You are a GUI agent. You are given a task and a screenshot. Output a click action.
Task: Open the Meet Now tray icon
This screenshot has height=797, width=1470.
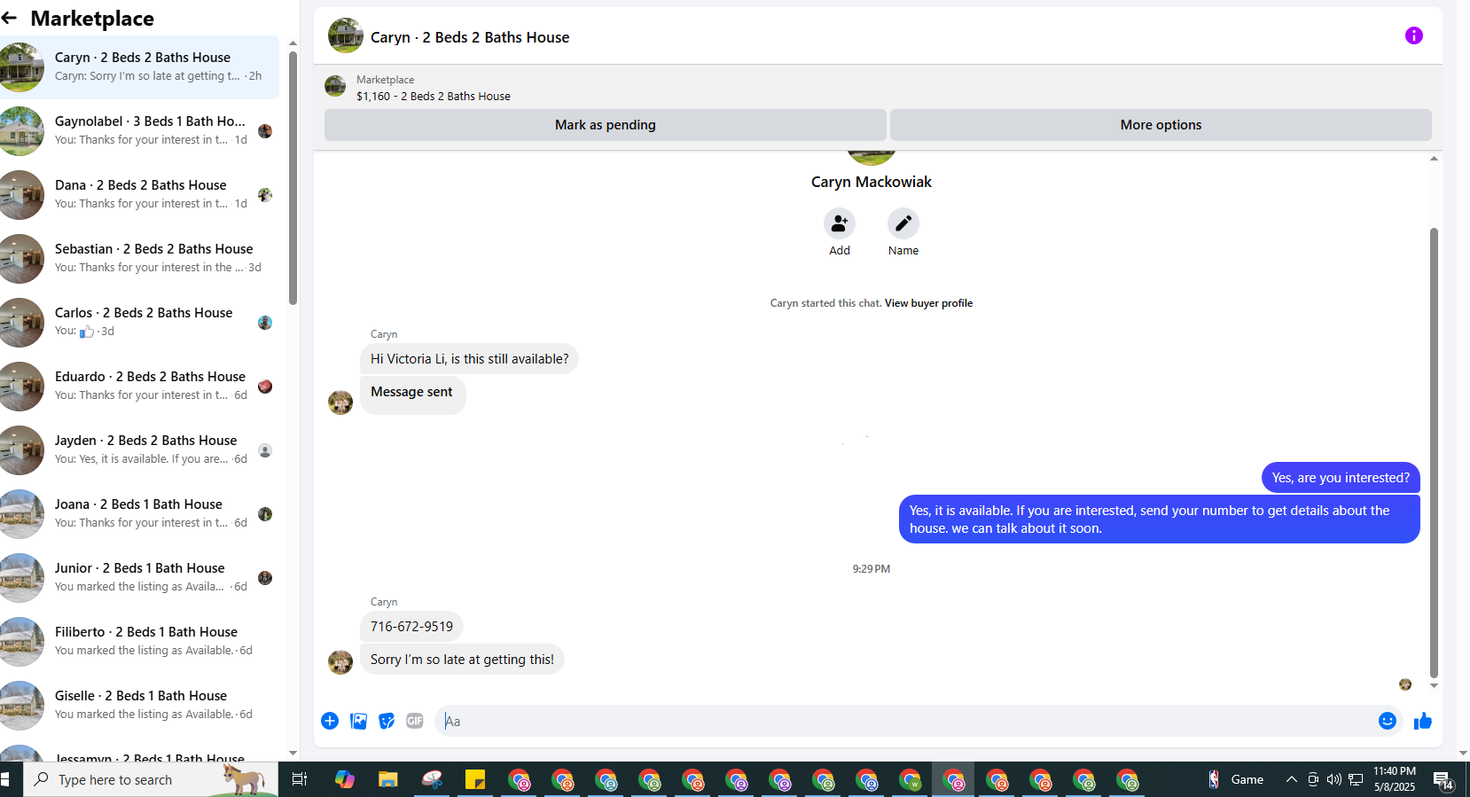coord(1313,779)
